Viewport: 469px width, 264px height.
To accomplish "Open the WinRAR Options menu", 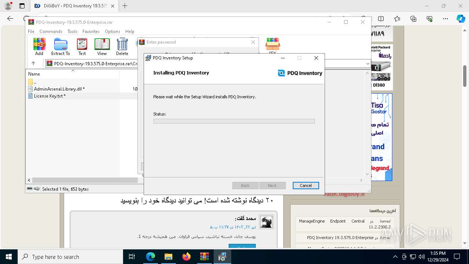I will pos(112,32).
